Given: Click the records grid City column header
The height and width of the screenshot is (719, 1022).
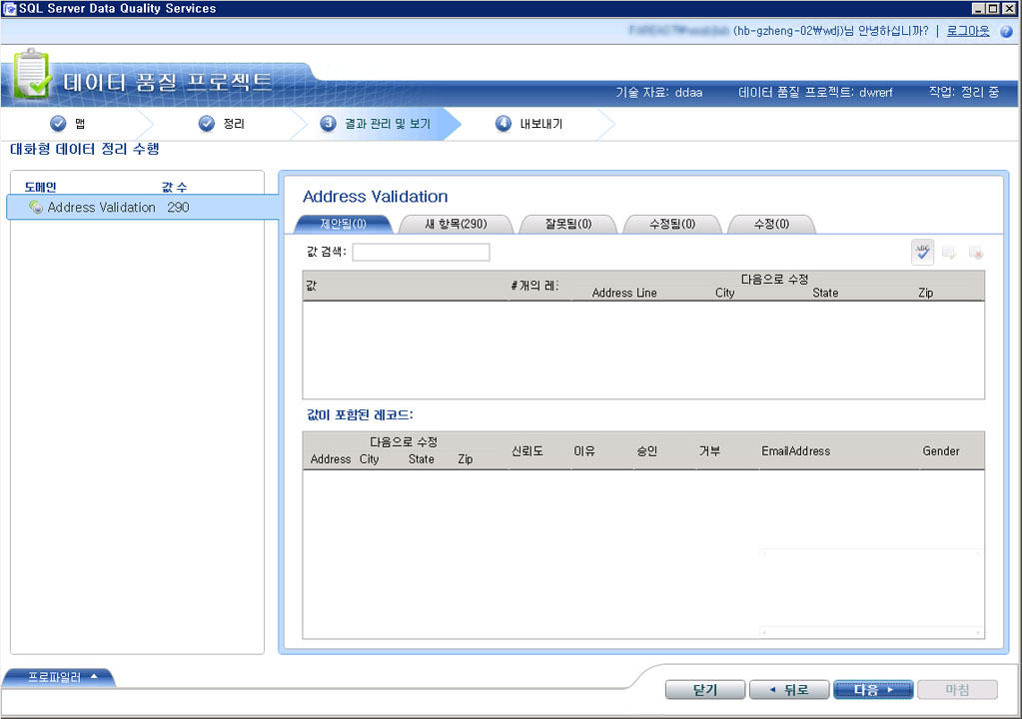Looking at the screenshot, I should click(x=369, y=459).
